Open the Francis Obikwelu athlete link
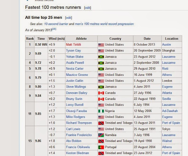 pos(78,147)
